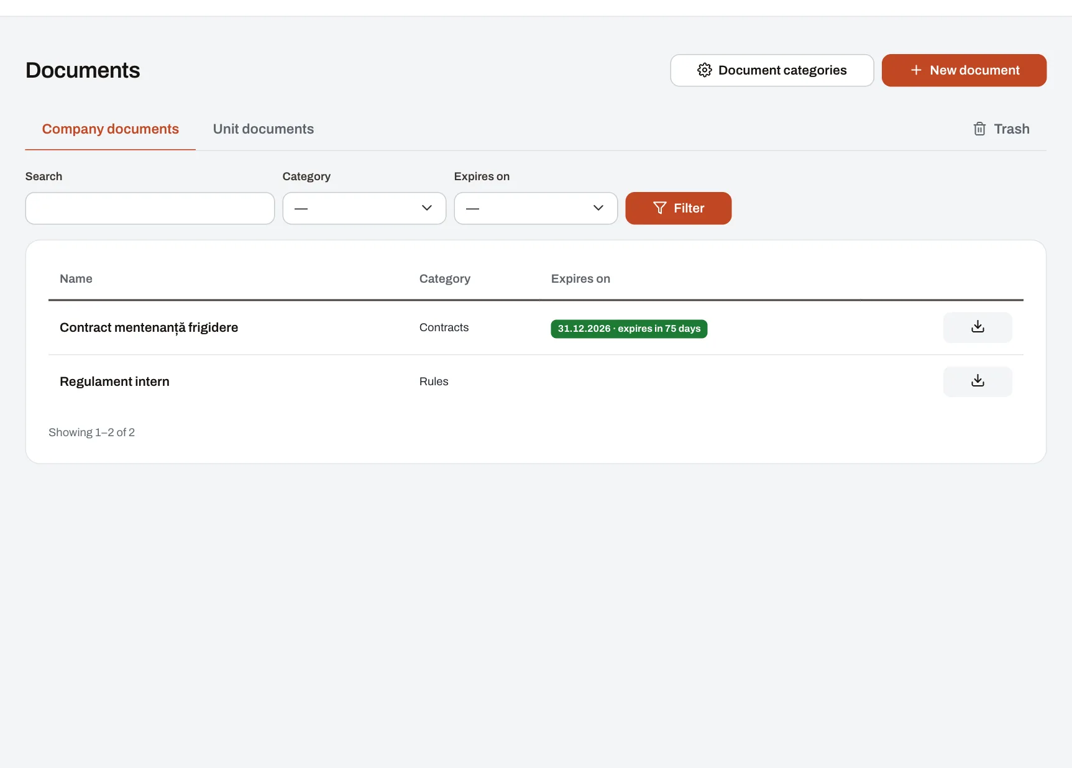1072x768 pixels.
Task: Open the Trash
Action: (x=1001, y=129)
